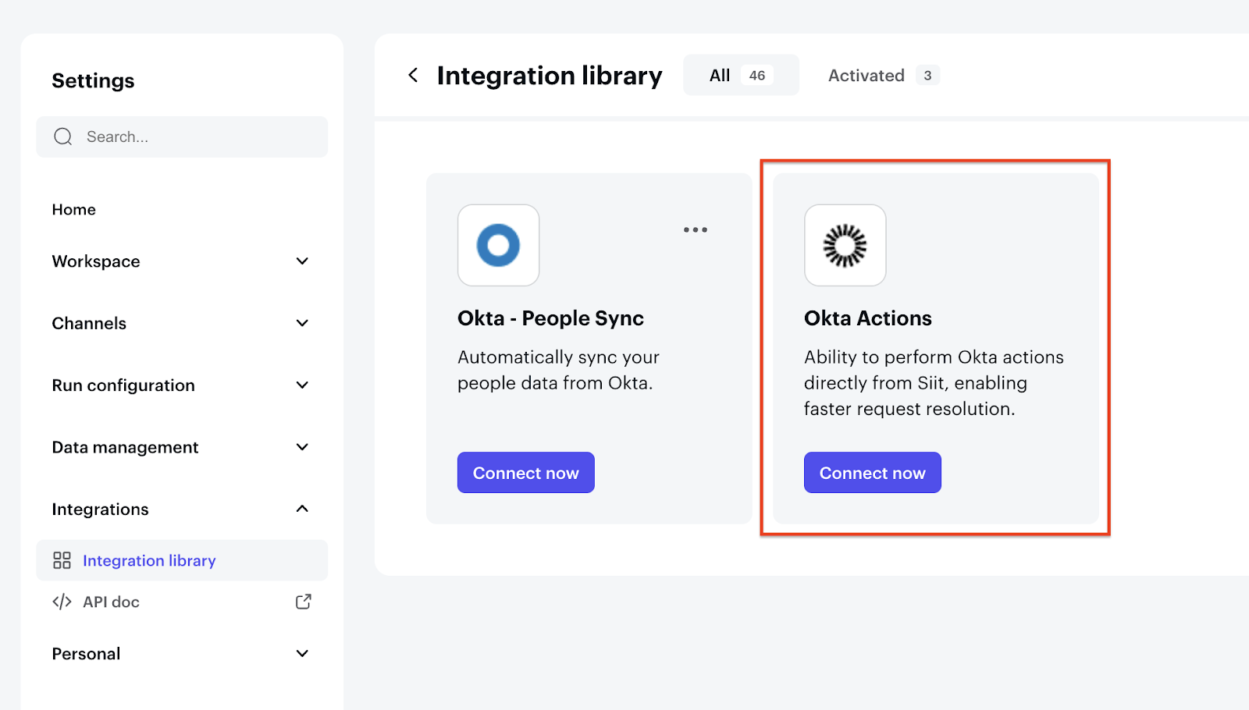Click 'Ability to perform Okta actions' description
Image resolution: width=1249 pixels, height=710 pixels.
click(x=934, y=383)
